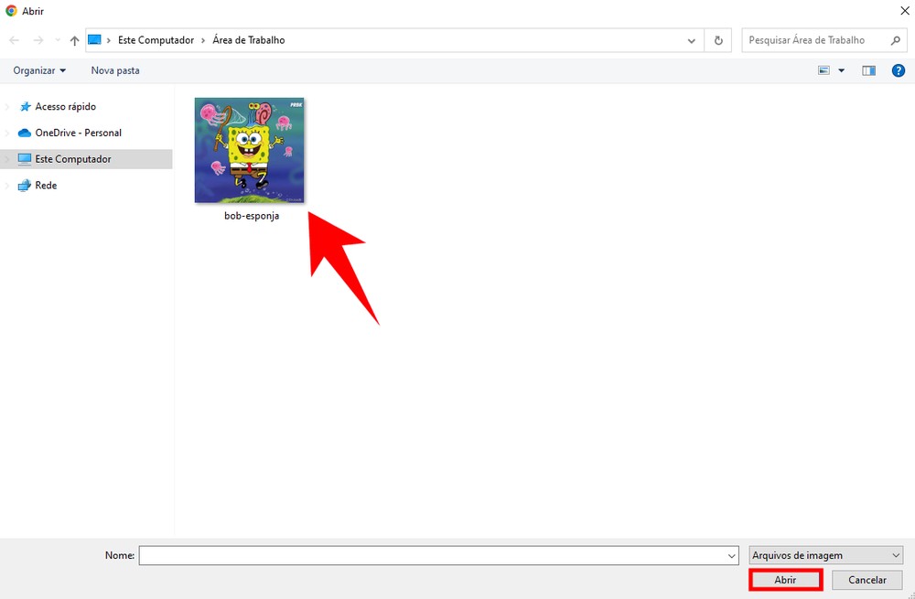This screenshot has width=915, height=599.
Task: Open recent locations dropdown arrow
Action: (x=57, y=40)
